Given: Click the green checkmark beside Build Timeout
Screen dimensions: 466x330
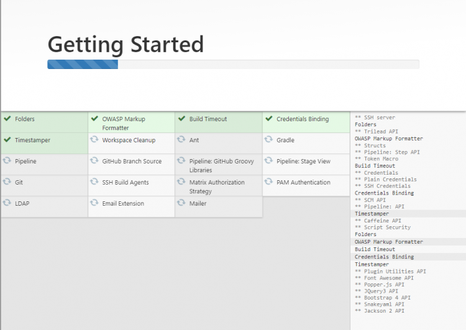Looking at the screenshot, I should (x=181, y=119).
